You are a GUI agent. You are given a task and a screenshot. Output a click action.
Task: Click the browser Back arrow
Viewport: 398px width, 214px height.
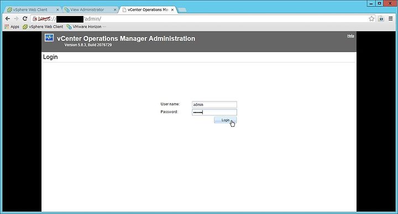click(x=8, y=19)
